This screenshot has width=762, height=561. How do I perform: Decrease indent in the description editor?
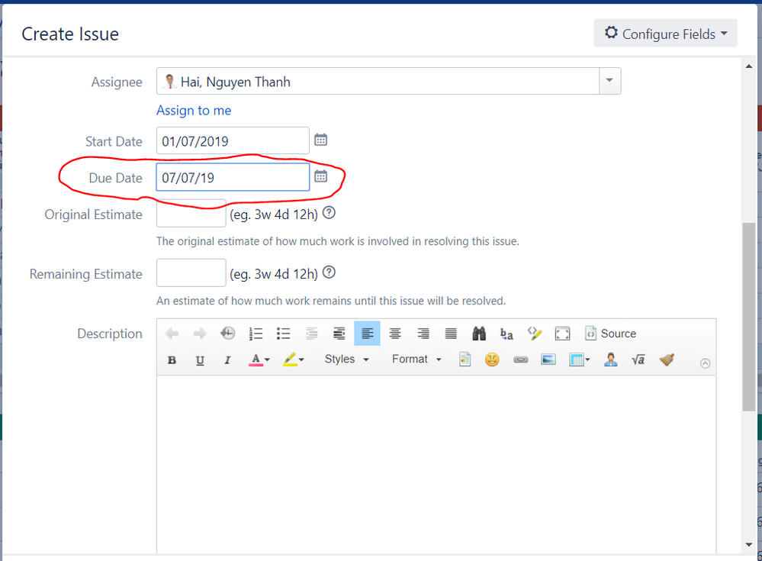coord(311,334)
